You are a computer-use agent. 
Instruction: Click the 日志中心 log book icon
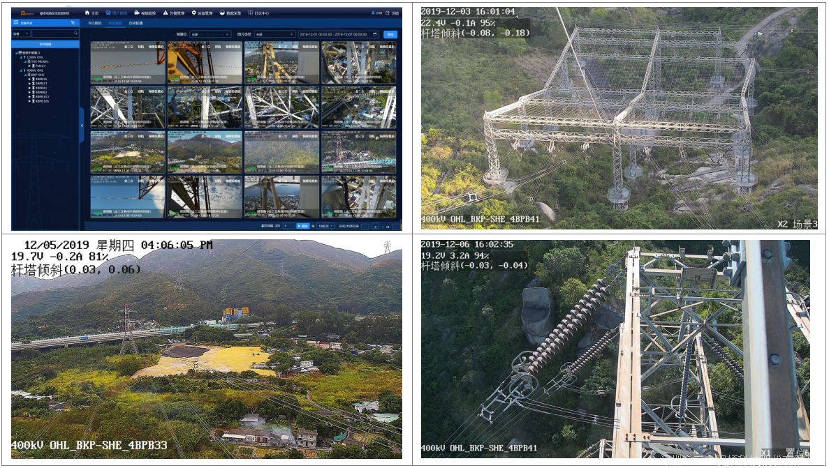coord(251,13)
